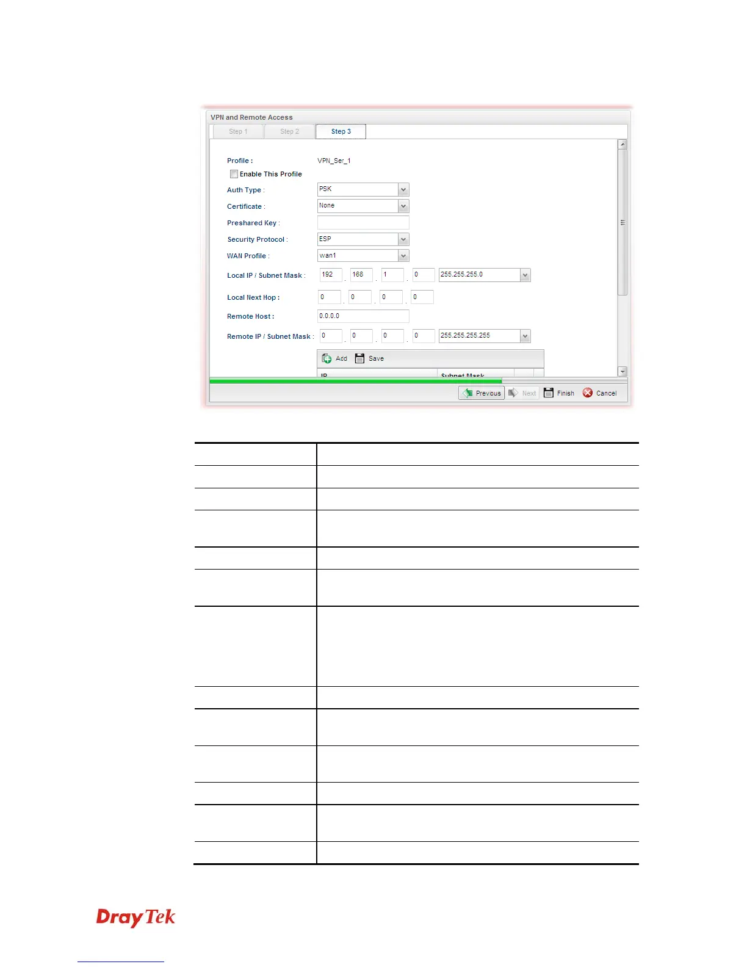747x967 pixels.
Task: Click Remote IP fourth octet field
Action: click(424, 336)
